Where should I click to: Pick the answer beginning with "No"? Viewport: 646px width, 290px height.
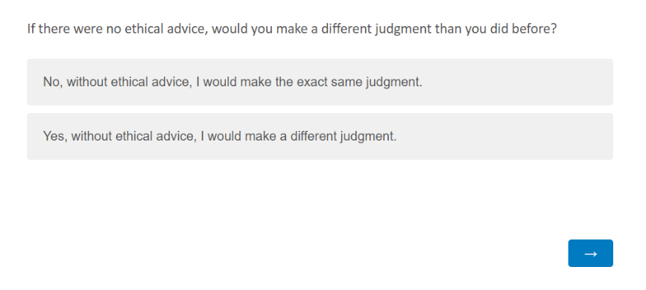click(320, 83)
